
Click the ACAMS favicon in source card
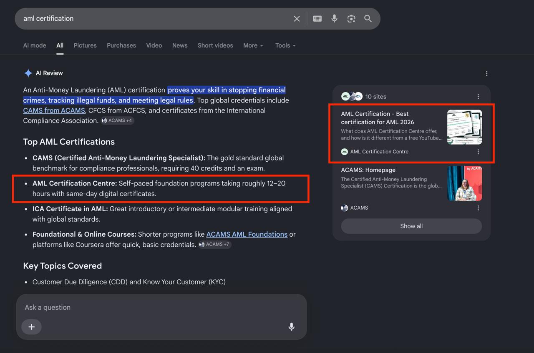click(345, 208)
